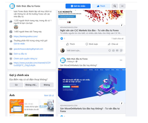This screenshot has height=123, width=148.
Task: Click the sticker icon in comment box
Action: [121, 51]
